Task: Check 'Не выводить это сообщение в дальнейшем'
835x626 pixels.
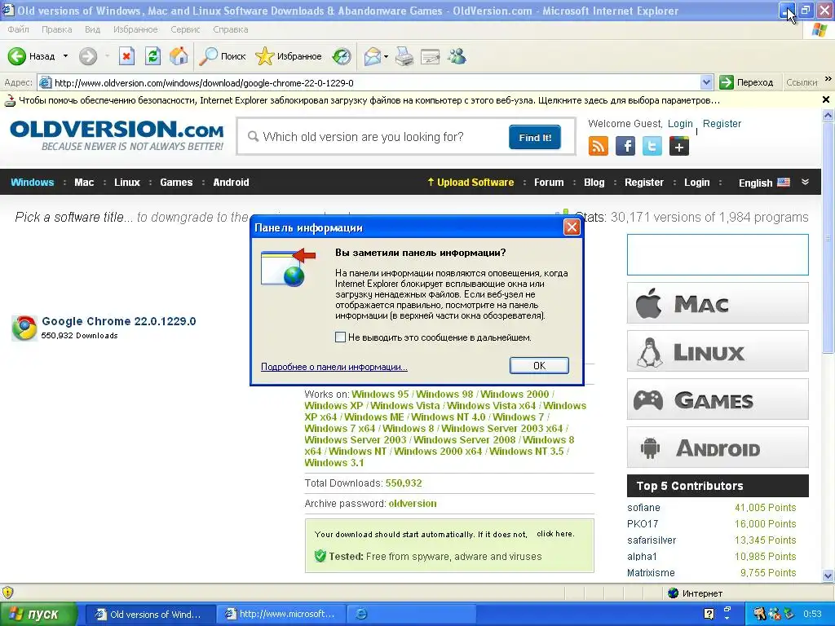Action: click(x=340, y=337)
